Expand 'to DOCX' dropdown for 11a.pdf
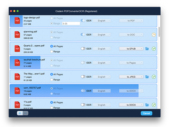Viewport: 169px width, 127px height. tap(131, 105)
